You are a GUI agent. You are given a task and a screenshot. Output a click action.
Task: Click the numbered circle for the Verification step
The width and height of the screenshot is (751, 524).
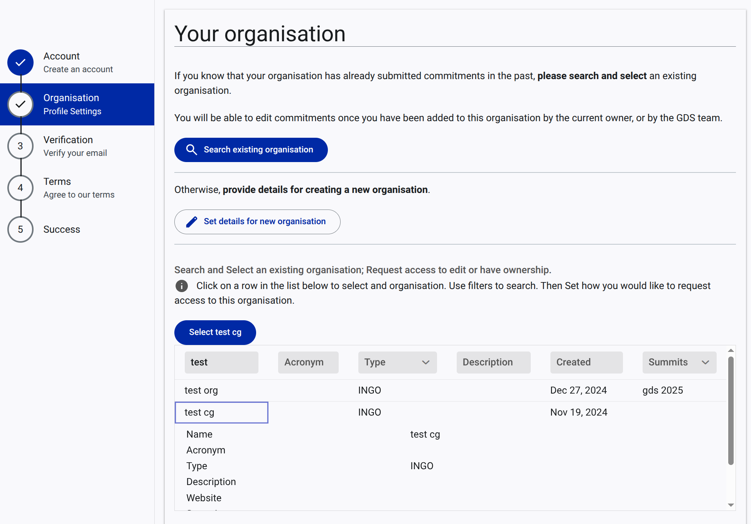(20, 146)
